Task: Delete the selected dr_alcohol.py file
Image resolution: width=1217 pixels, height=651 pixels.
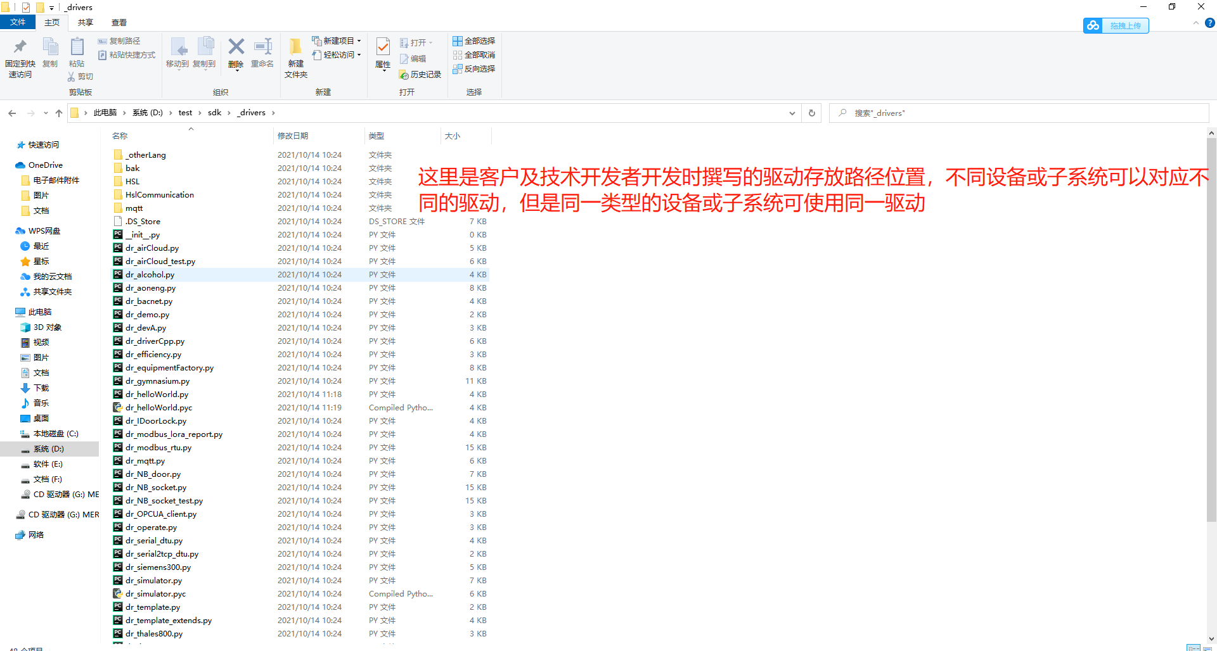Action: (235, 53)
